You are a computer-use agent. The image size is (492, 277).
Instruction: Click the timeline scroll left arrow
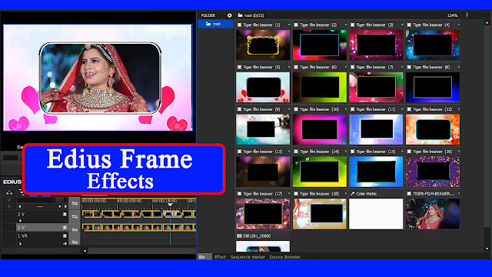click(x=85, y=251)
